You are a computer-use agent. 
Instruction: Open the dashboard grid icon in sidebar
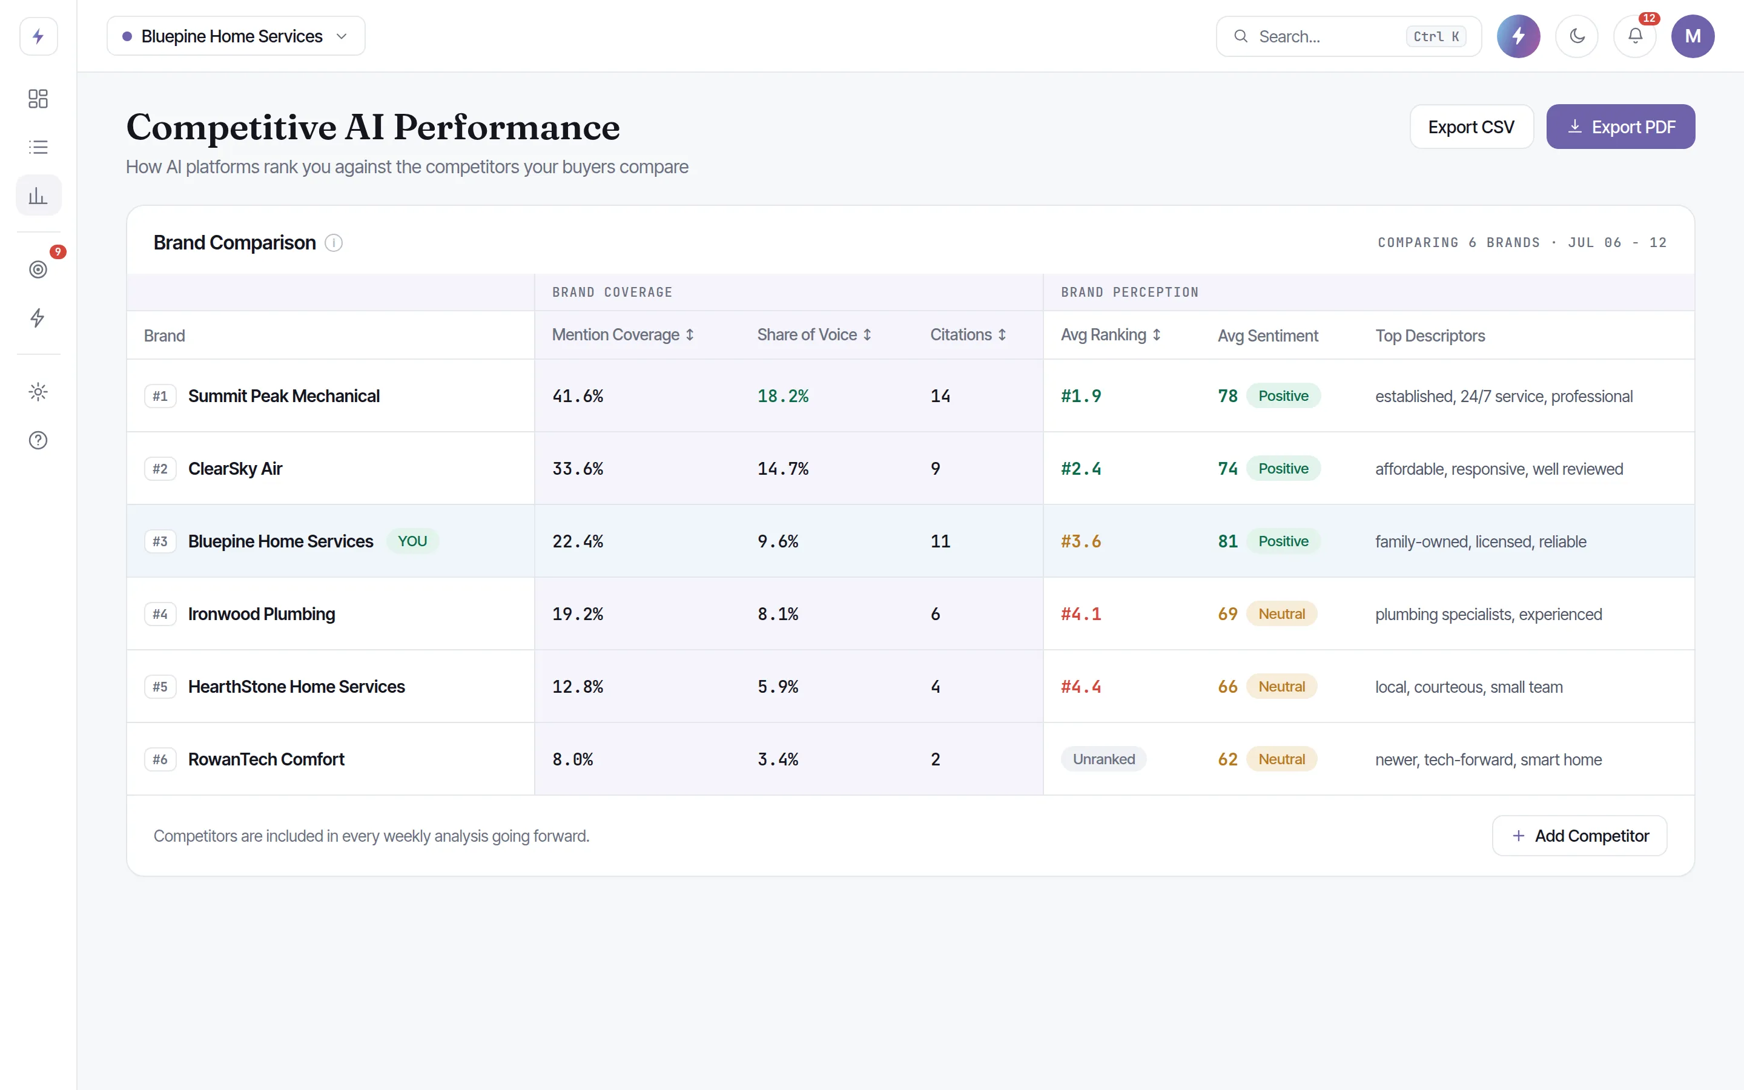tap(38, 99)
